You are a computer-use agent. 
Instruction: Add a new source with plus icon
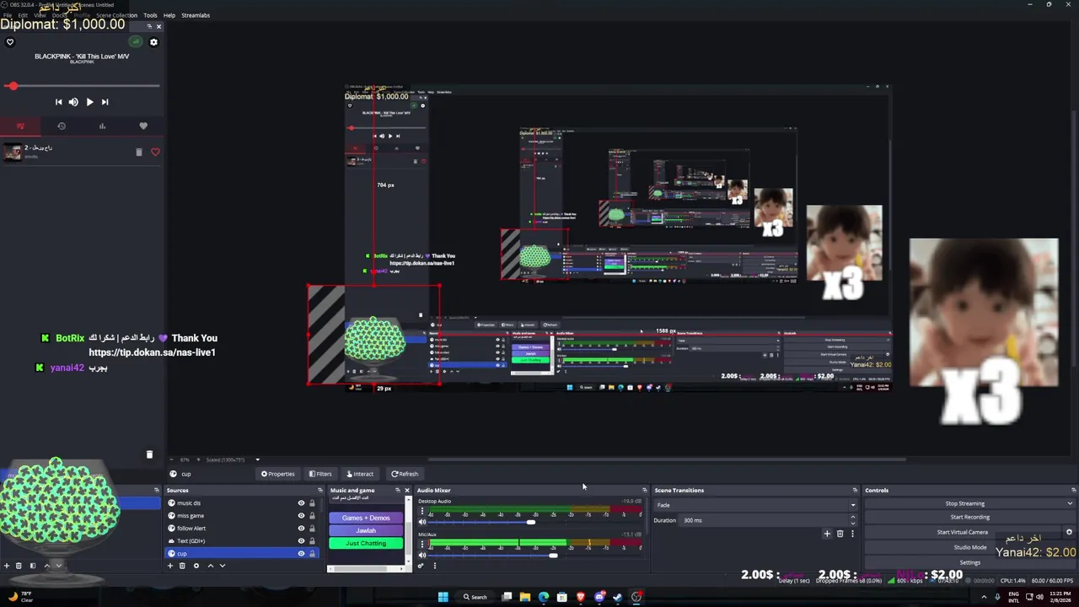[x=170, y=566]
